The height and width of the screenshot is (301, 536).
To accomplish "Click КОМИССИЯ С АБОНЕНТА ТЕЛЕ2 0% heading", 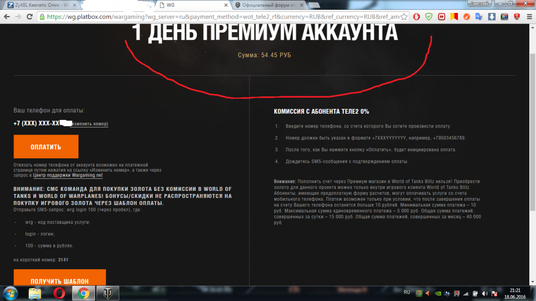I will (x=321, y=111).
